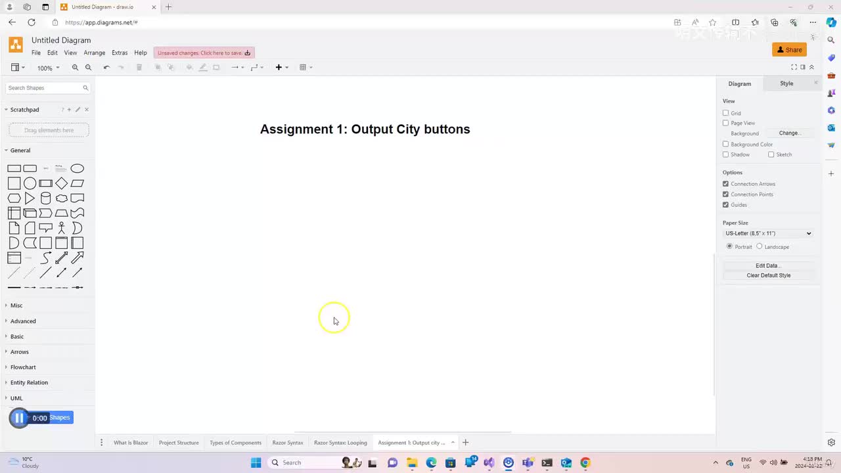Zoom in using the magnifier plus icon

click(75, 68)
